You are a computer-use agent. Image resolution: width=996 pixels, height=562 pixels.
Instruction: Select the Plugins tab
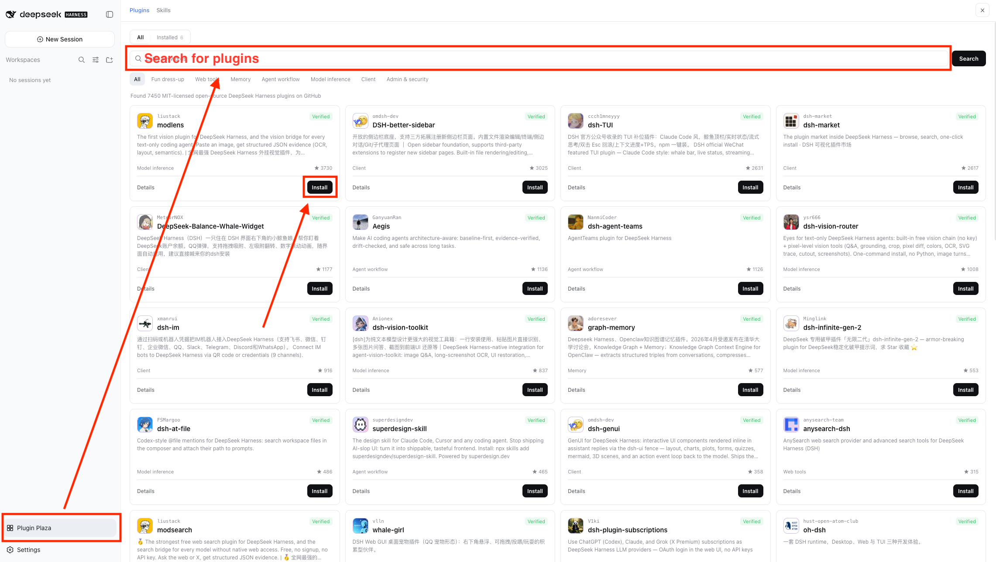click(x=139, y=10)
